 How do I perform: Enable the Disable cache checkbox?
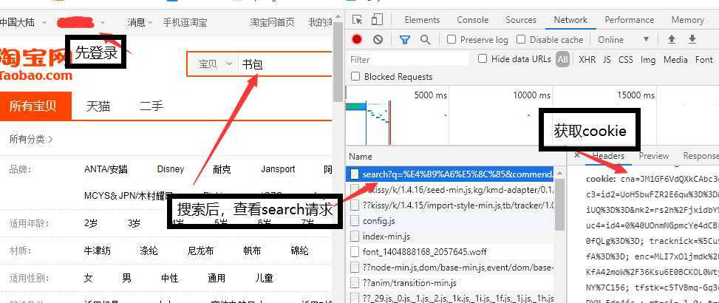(520, 39)
